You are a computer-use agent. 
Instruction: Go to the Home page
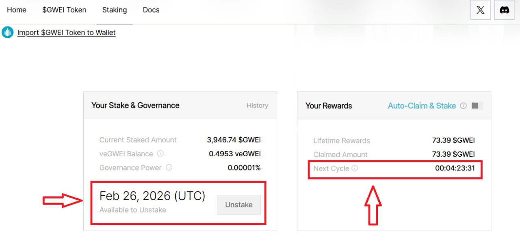[x=17, y=10]
